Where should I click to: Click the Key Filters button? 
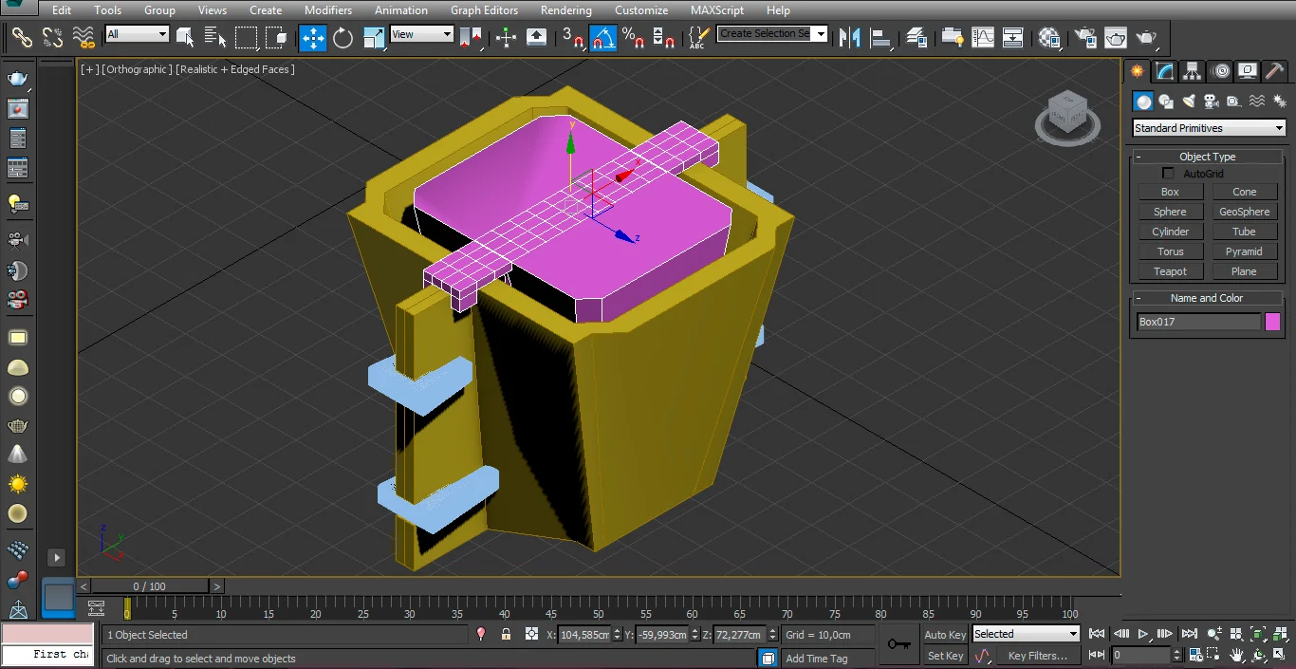pyautogui.click(x=1038, y=656)
